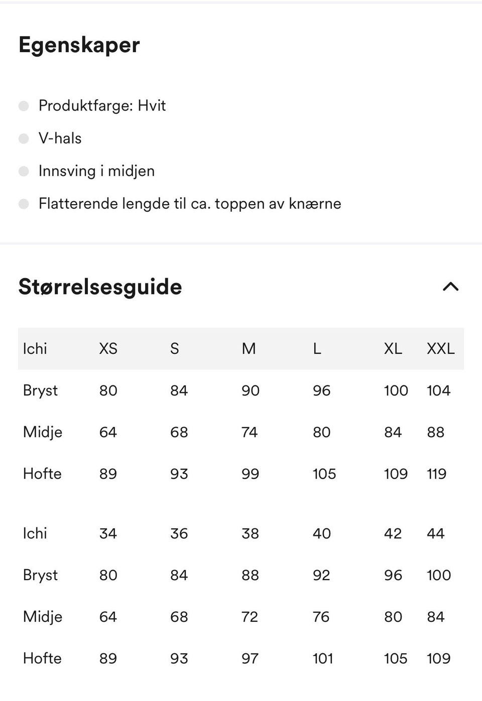Viewport: 482px width, 701px height.
Task: Click the XS column header
Action: pyautogui.click(x=108, y=348)
